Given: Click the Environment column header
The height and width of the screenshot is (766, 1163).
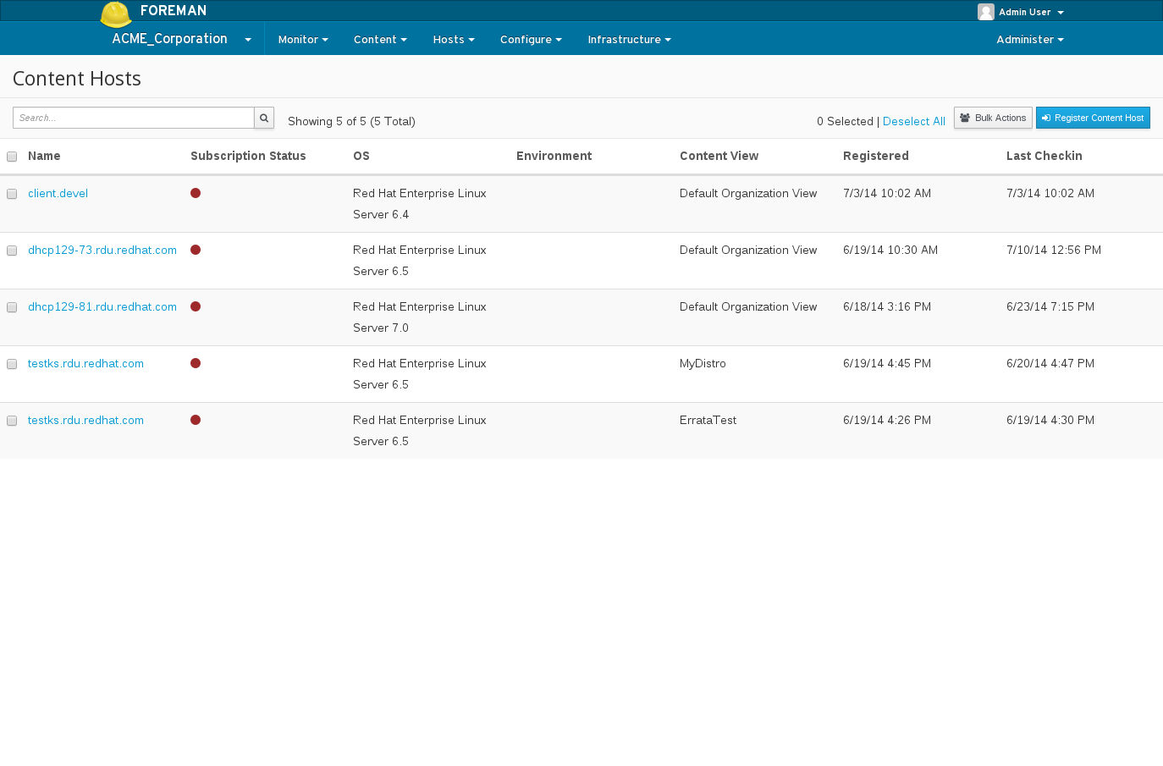Looking at the screenshot, I should 554,156.
